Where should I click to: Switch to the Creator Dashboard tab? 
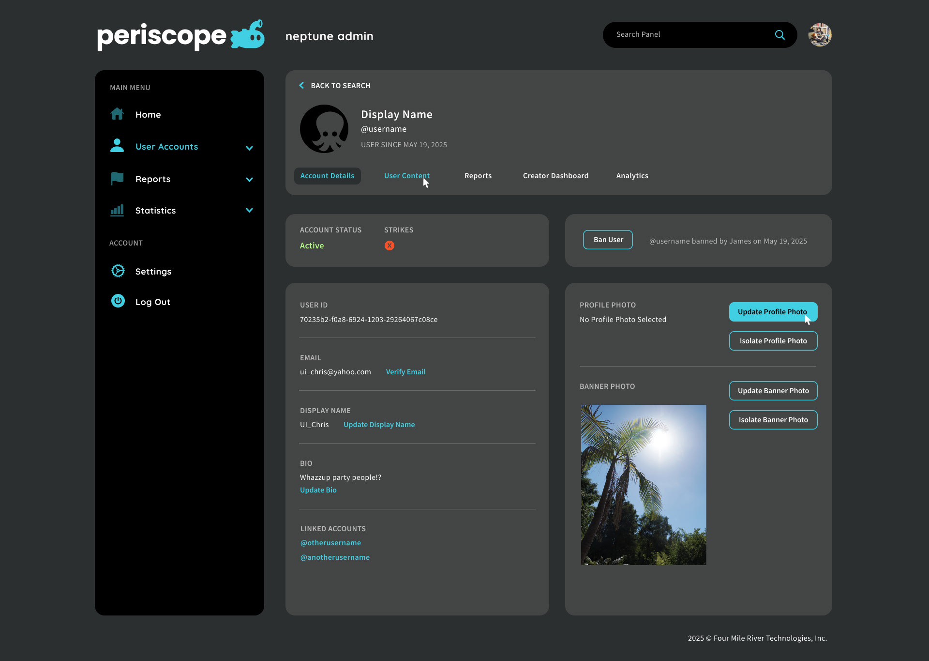click(x=555, y=176)
